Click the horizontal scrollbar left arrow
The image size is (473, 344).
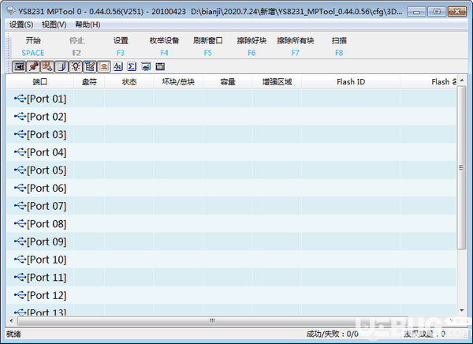(x=11, y=320)
